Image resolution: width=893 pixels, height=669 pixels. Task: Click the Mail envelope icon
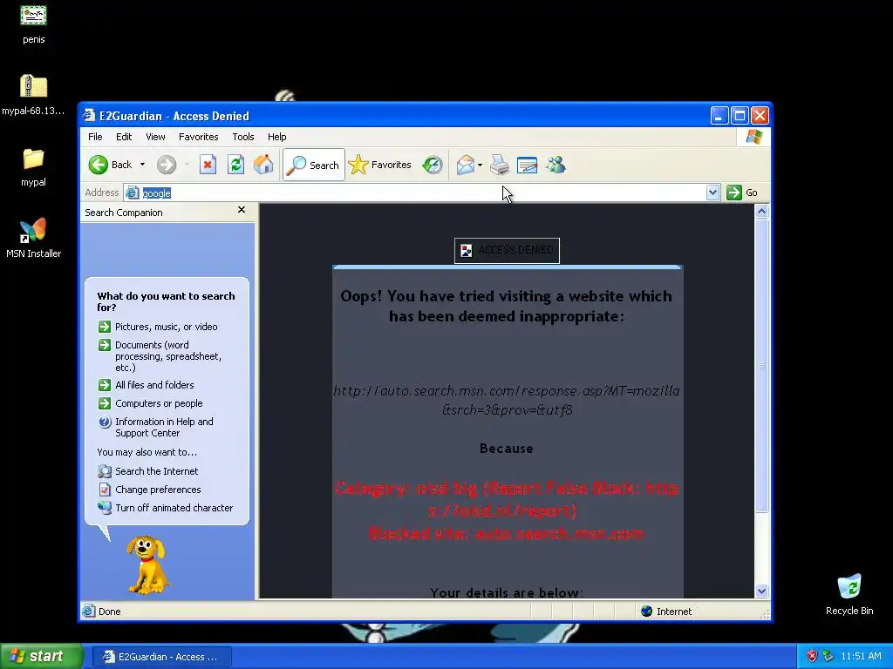tap(466, 165)
